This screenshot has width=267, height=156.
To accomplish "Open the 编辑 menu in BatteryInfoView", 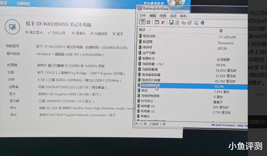I will 153,16.
